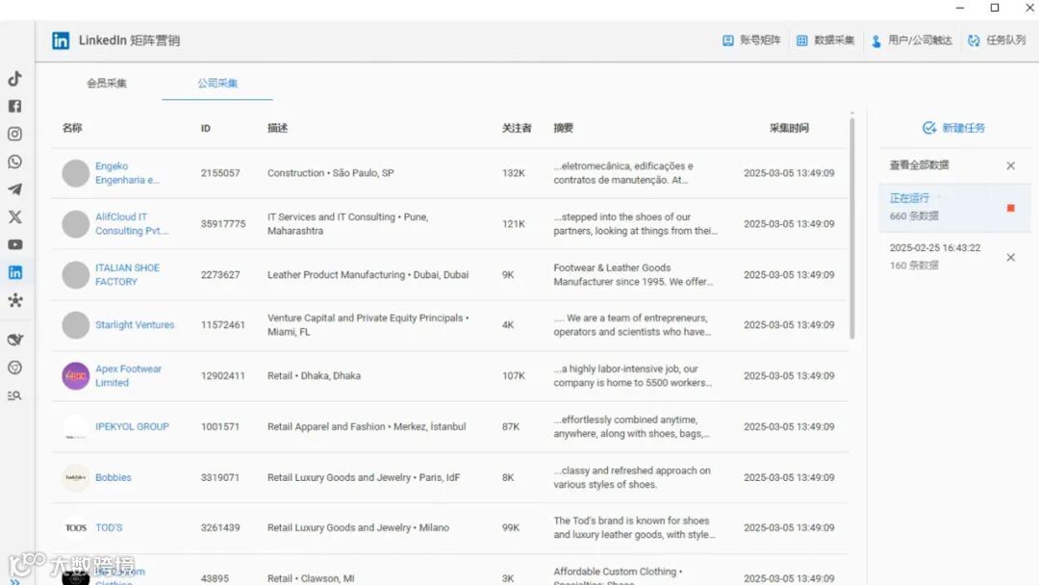The width and height of the screenshot is (1039, 585).
Task: Click 'Retail Luxury Goods and Jewelry • Milano'
Action: coord(358,527)
